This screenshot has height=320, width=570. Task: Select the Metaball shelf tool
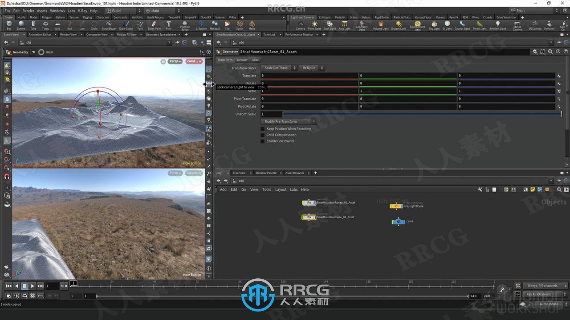coord(215,25)
